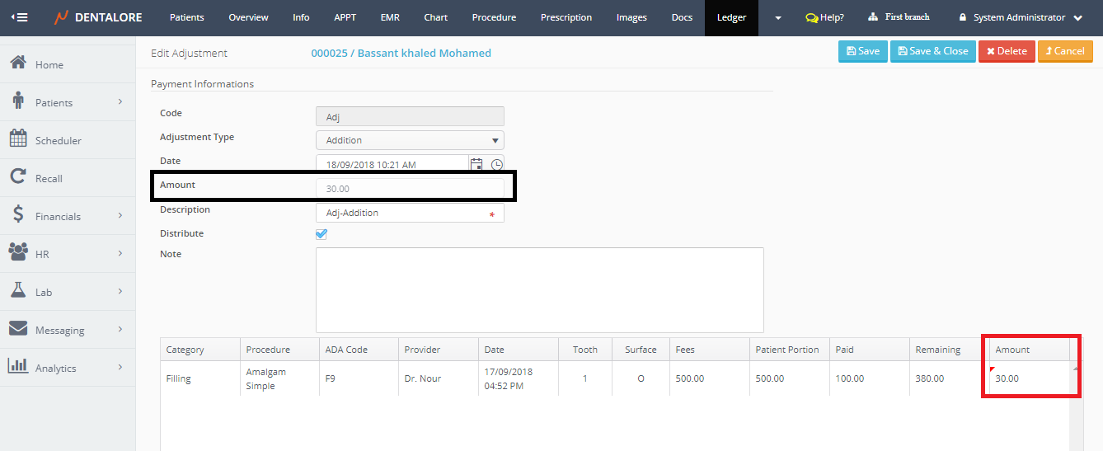Click the Save & Close button
Viewport: 1103px width, 451px height.
932,51
